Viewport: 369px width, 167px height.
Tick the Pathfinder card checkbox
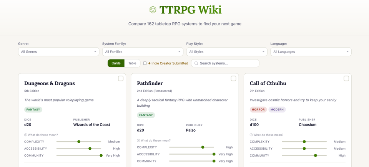[x=233, y=78]
